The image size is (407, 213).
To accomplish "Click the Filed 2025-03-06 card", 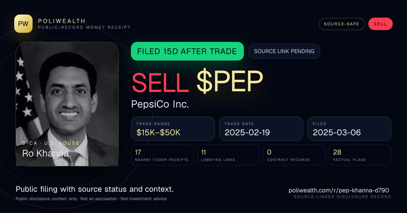I will [349, 129].
